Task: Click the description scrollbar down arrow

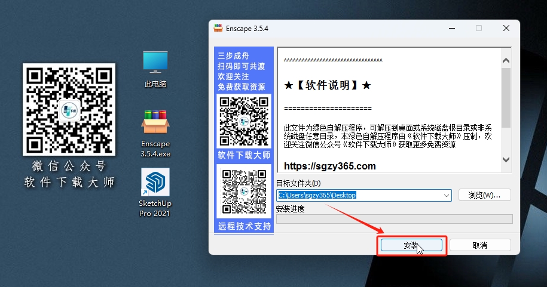Action: 506,159
